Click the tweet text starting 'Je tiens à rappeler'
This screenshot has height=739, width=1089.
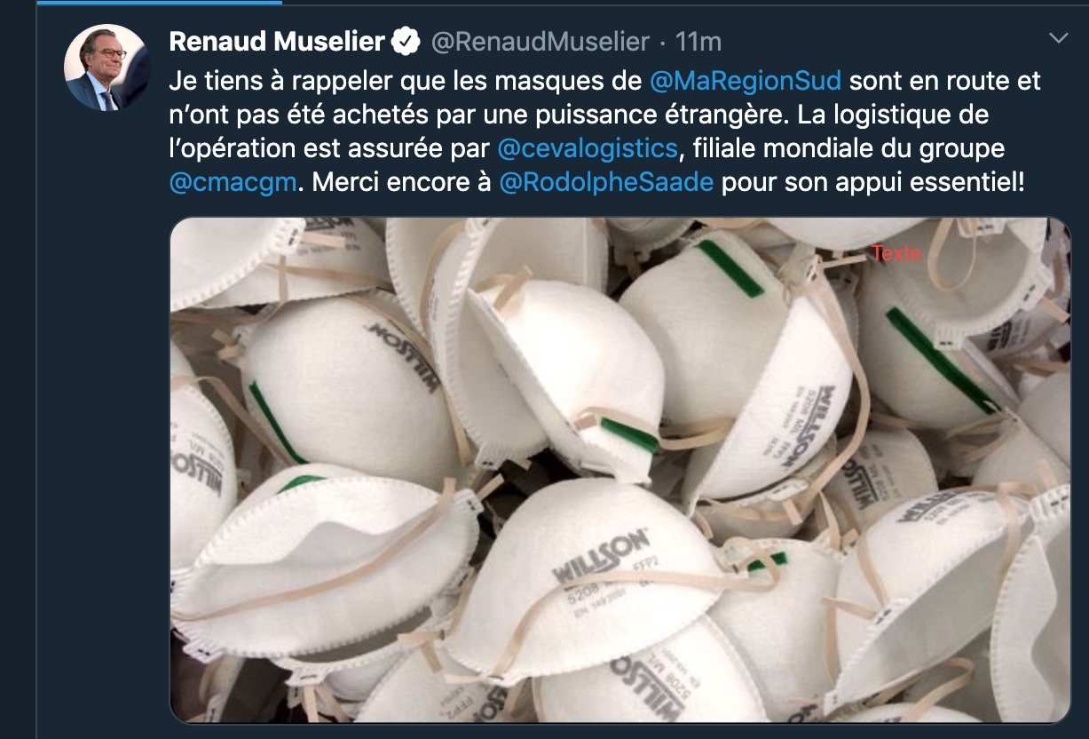[x=604, y=131]
